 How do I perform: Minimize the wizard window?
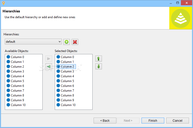[171, 3]
